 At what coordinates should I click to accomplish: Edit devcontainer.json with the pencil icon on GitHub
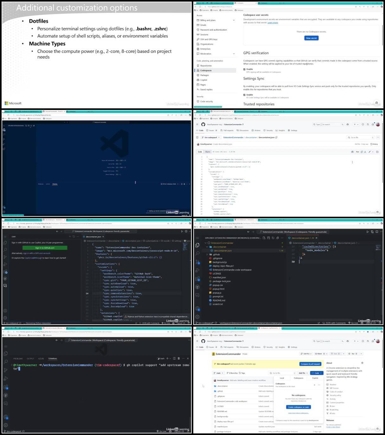(x=369, y=152)
